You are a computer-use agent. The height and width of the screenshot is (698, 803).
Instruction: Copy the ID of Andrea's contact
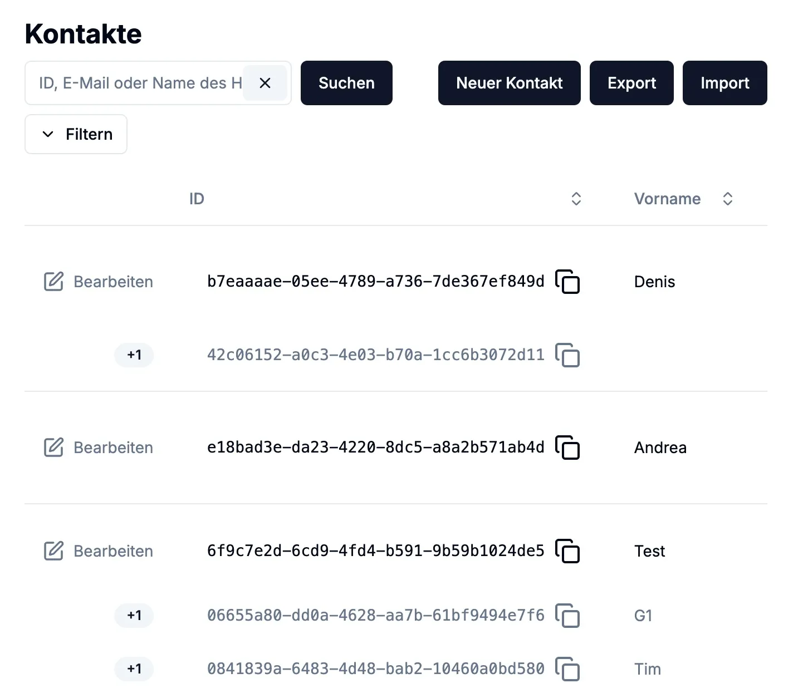[x=569, y=447]
